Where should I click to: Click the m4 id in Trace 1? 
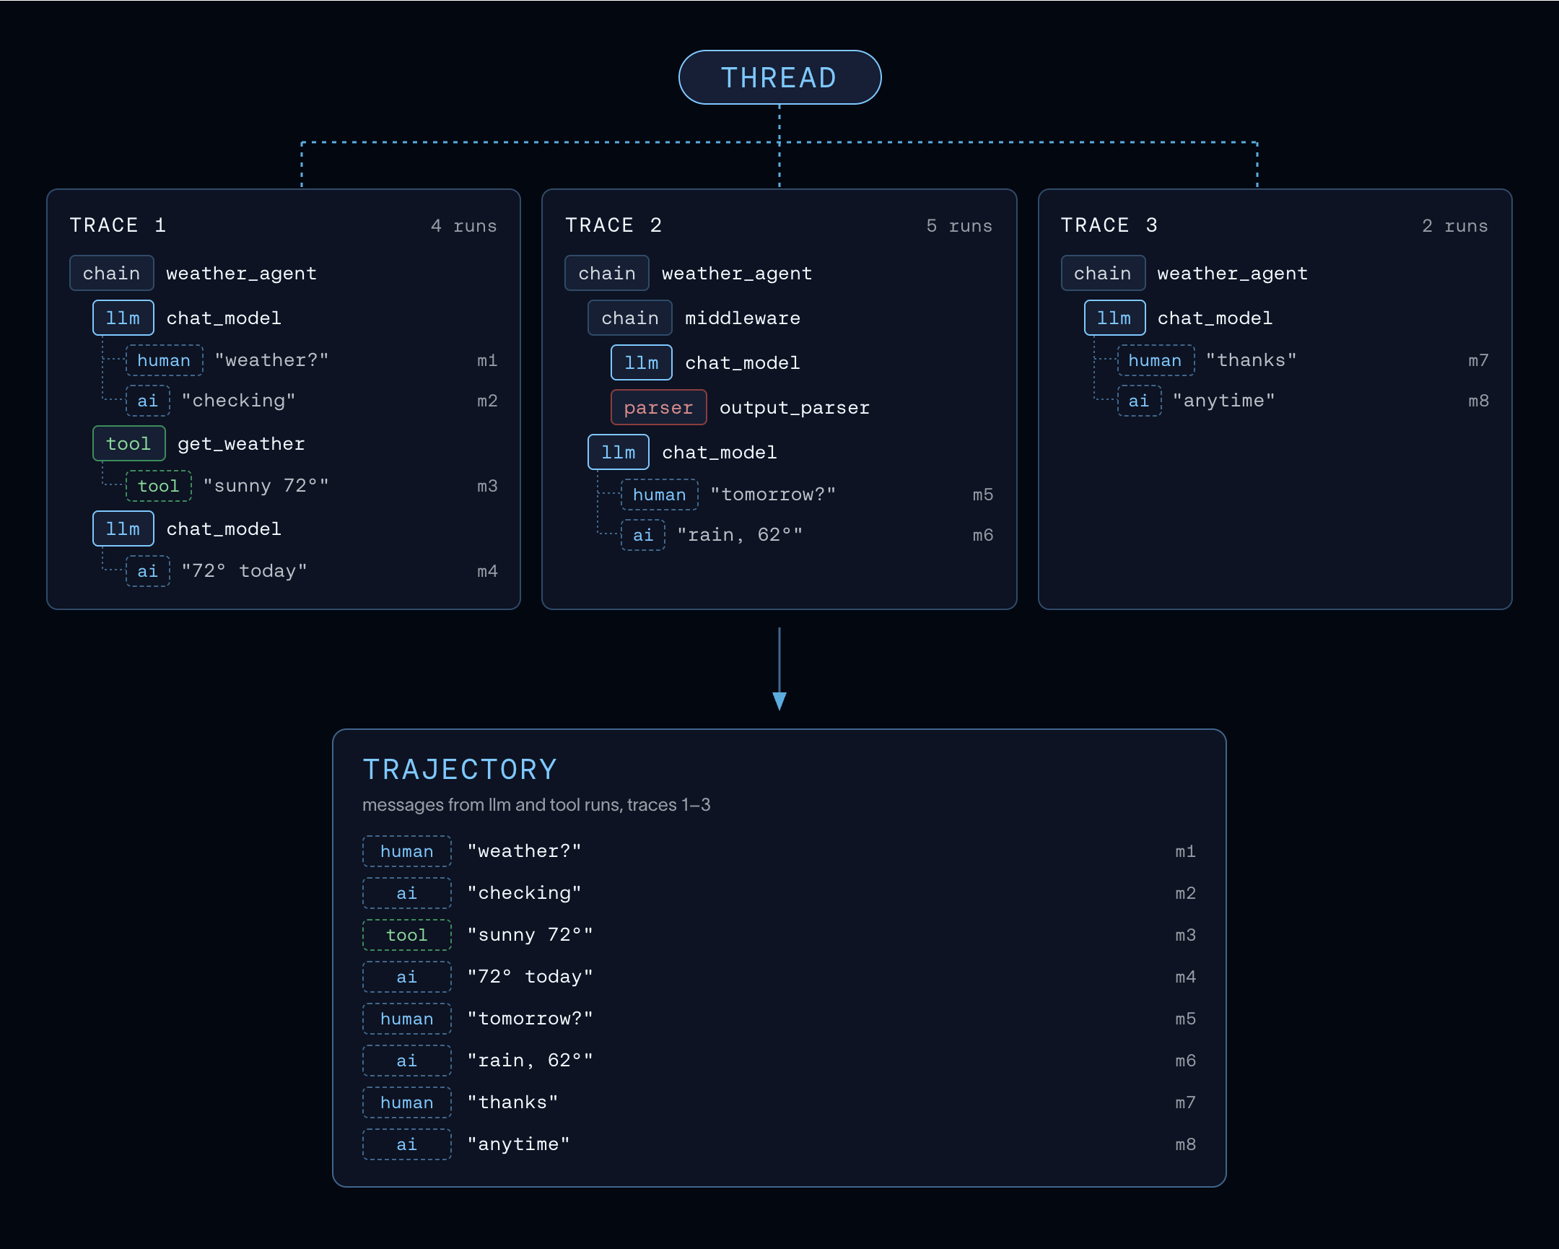point(486,571)
